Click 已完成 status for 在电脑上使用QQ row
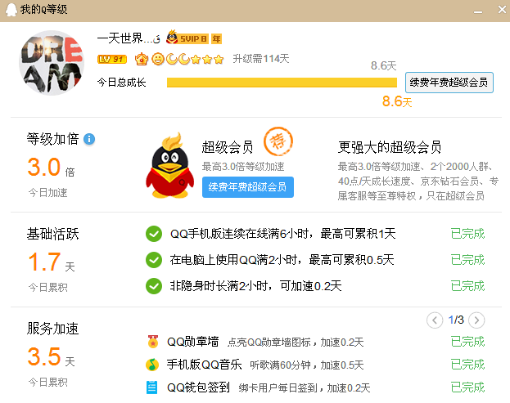 [467, 260]
